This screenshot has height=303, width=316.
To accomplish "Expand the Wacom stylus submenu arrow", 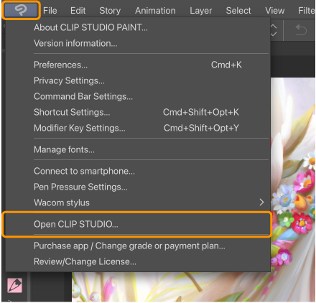I will point(261,202).
